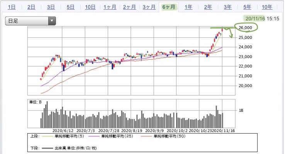Open the 日足 candle type combo box
Image resolution: width=285 pixels, height=154 pixels.
(31, 21)
